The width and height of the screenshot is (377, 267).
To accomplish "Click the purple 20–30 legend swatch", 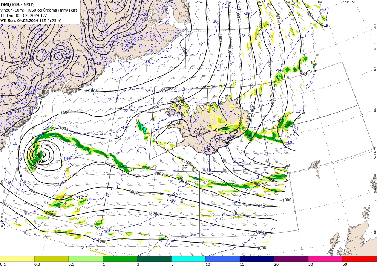I will tap(291, 259).
